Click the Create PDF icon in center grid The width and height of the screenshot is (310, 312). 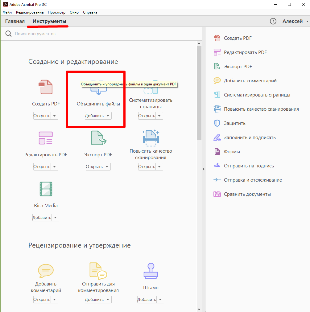[46, 87]
